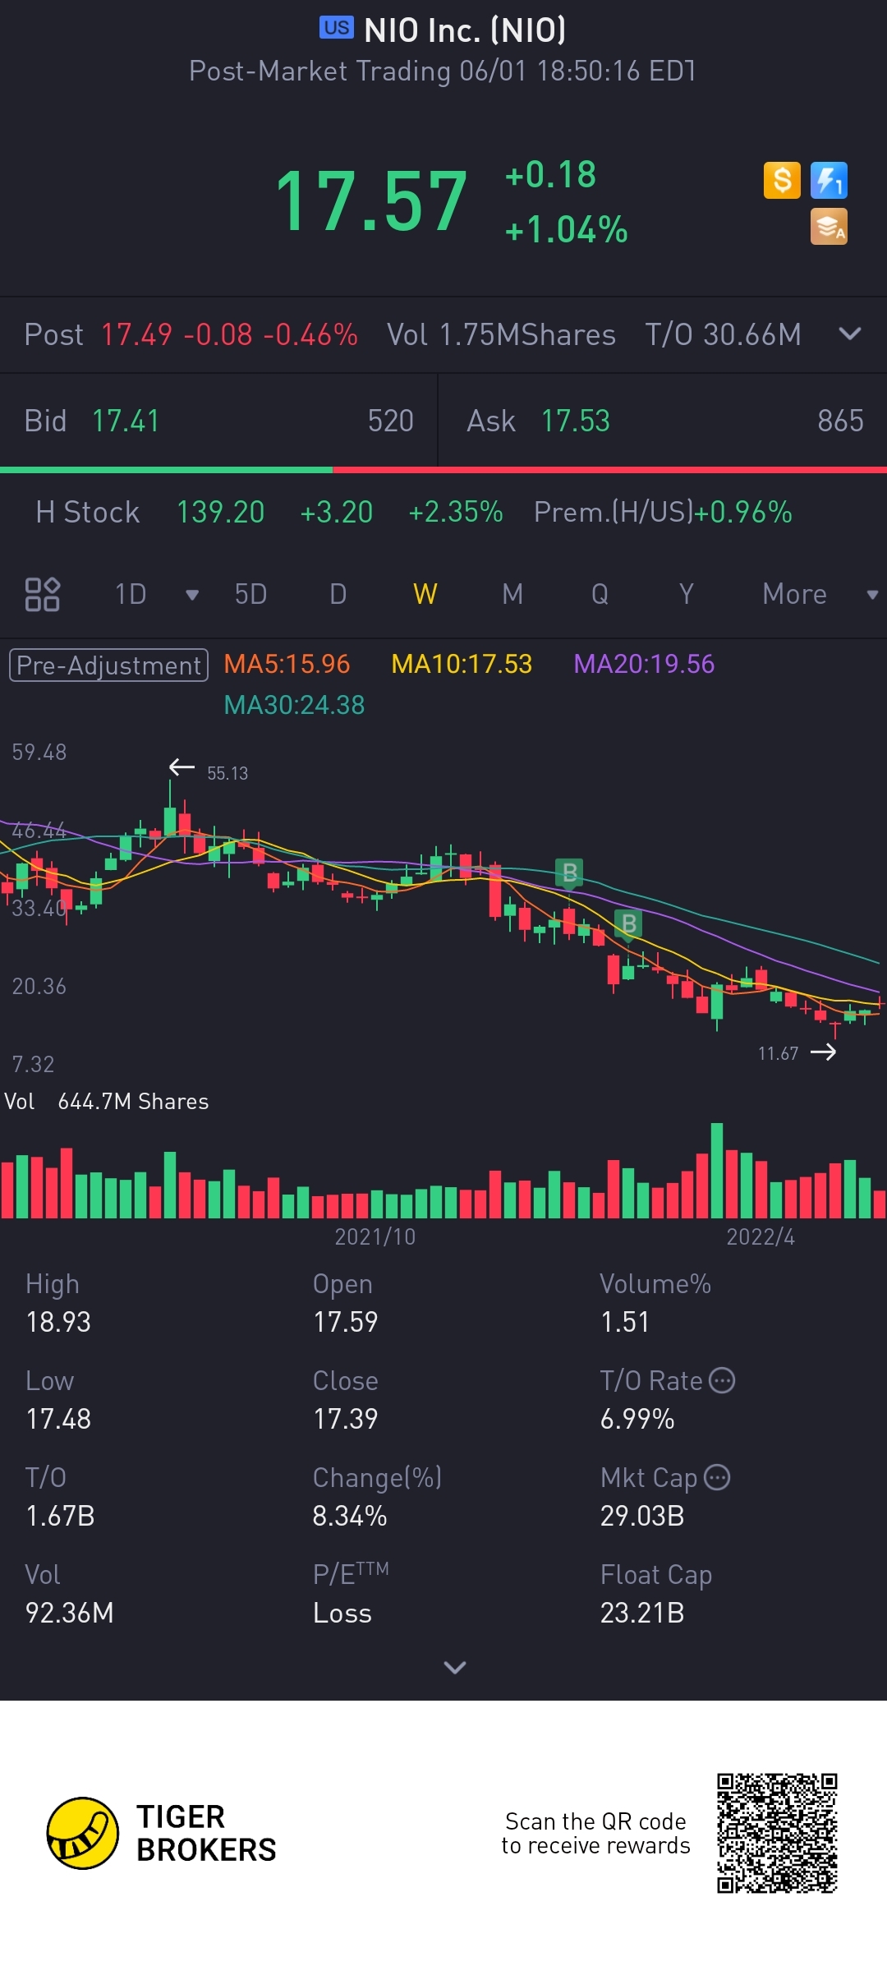Tap the Low 17.48 value
Image resolution: width=887 pixels, height=1966 pixels.
58,1419
